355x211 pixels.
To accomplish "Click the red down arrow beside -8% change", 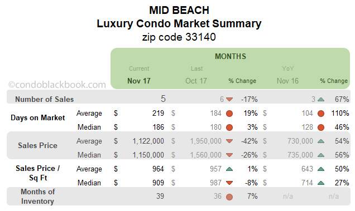I will [x=229, y=183].
